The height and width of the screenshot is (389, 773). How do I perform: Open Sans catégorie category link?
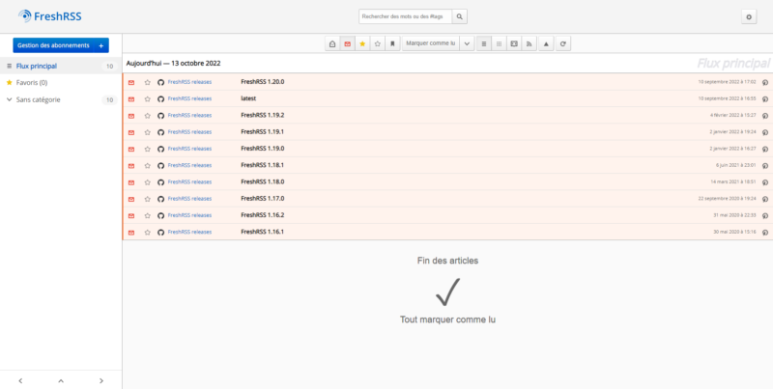(38, 99)
